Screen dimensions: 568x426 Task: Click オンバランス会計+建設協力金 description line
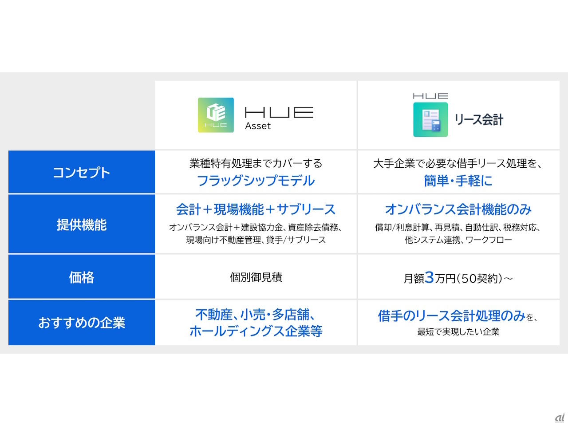256,227
